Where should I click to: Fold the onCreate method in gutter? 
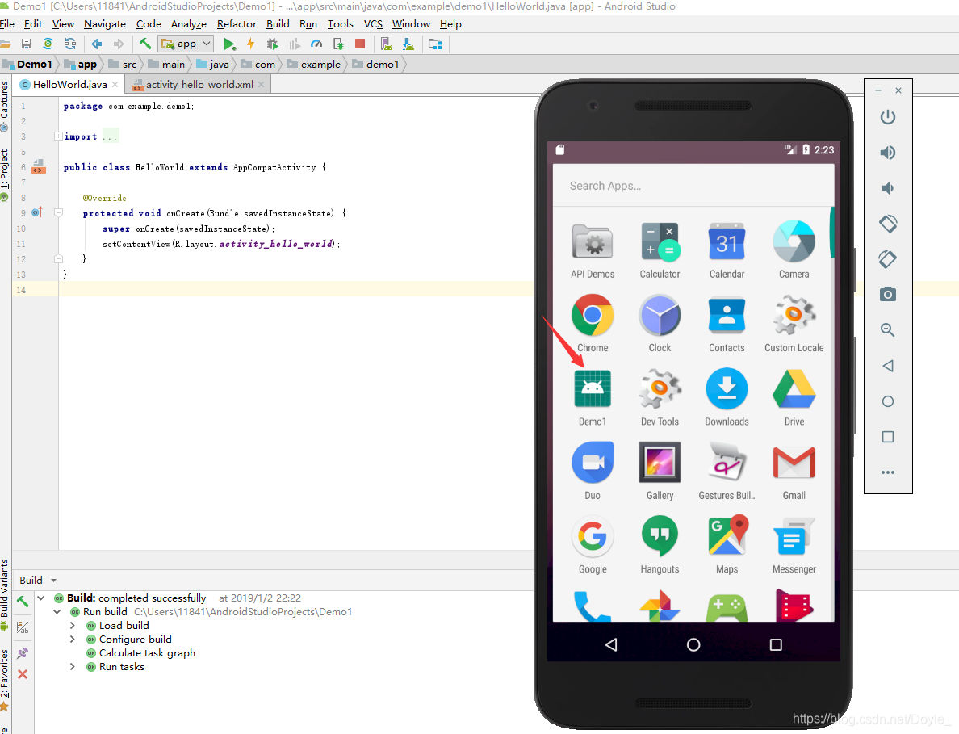[59, 213]
